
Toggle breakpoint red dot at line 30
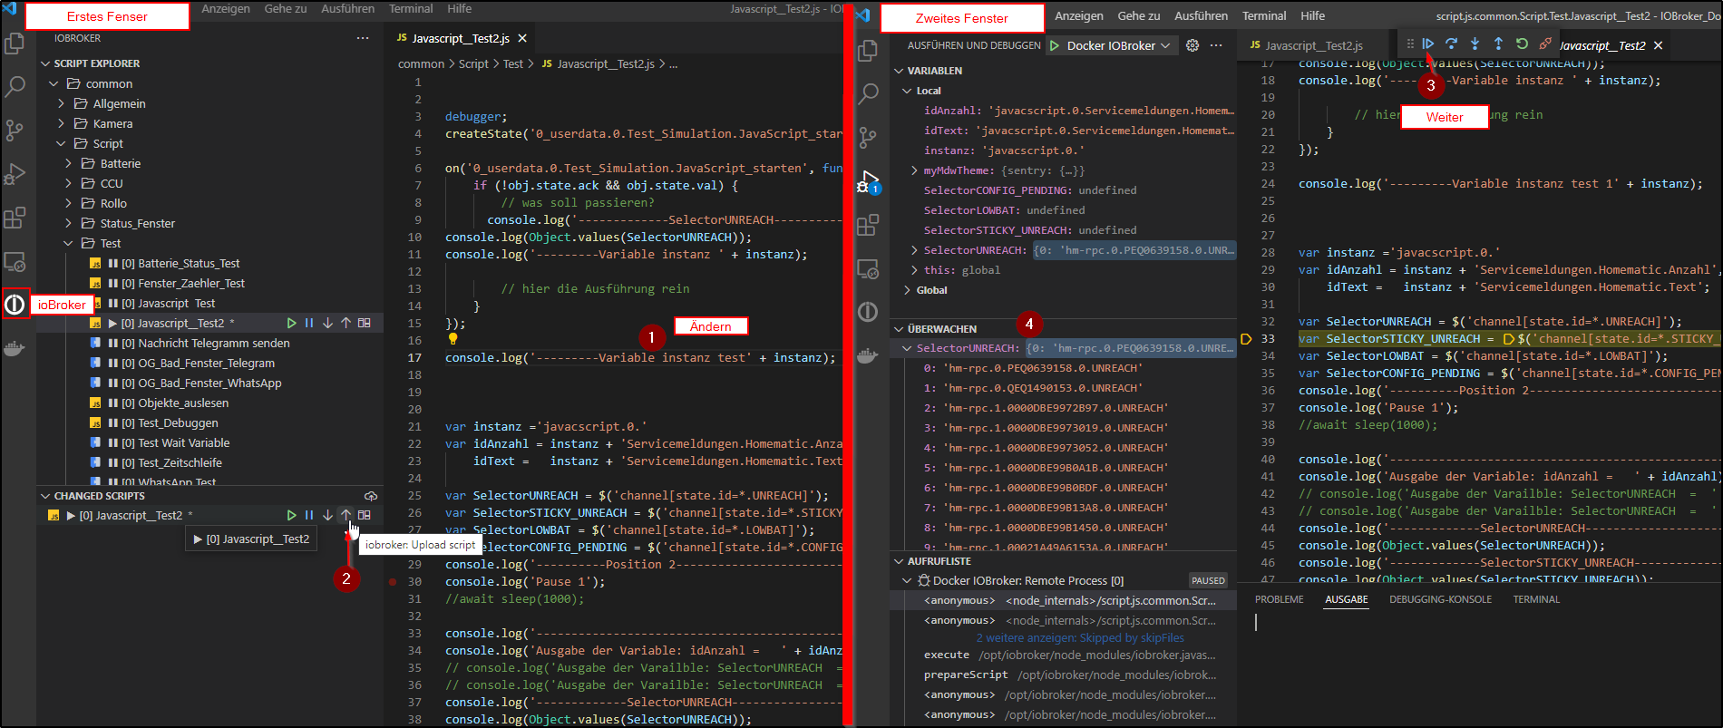click(393, 582)
